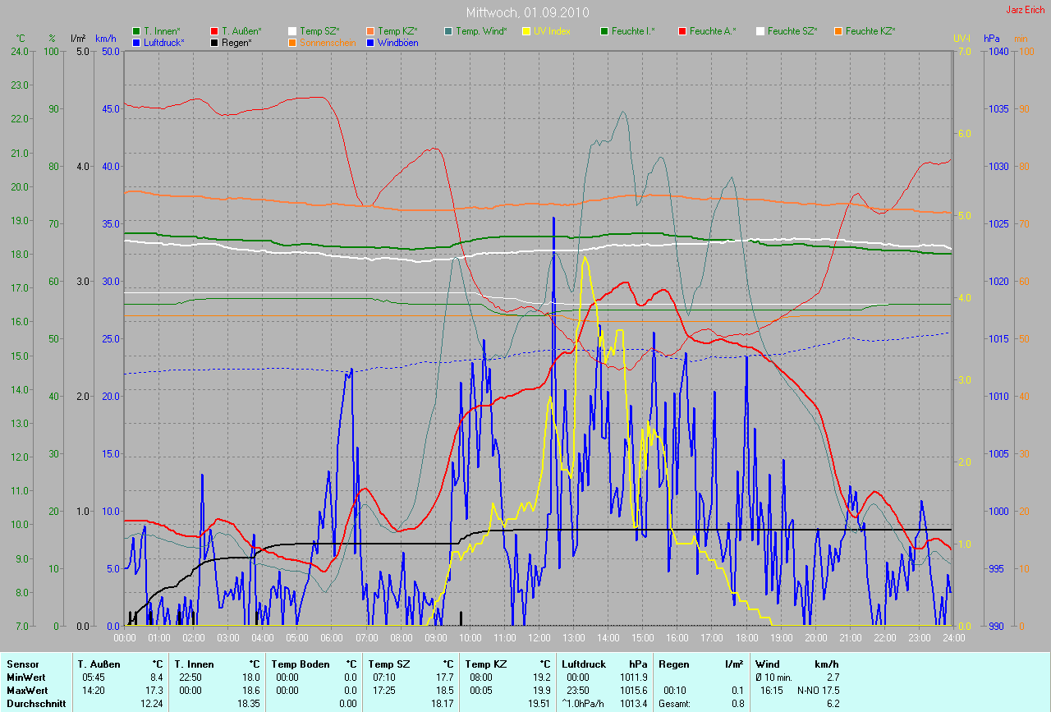Click the white swatch beside Feuchte SZ*
This screenshot has height=712, width=1051.
(x=760, y=31)
